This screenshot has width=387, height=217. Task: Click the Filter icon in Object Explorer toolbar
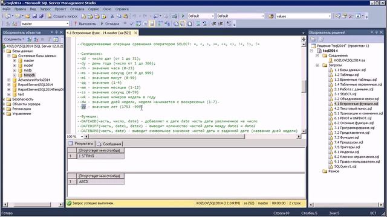tap(50, 39)
